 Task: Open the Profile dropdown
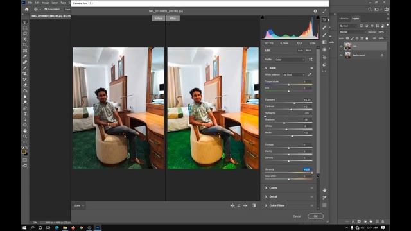(x=290, y=60)
